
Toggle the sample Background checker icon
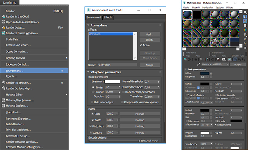pyautogui.click(x=245, y=21)
